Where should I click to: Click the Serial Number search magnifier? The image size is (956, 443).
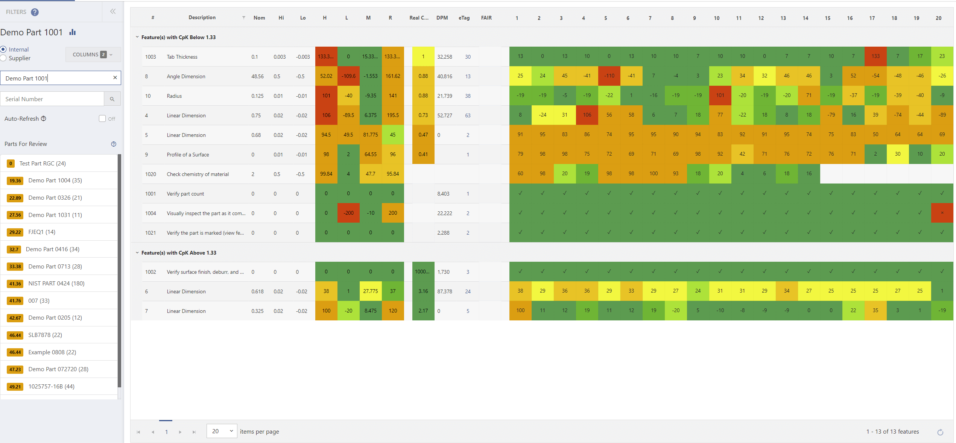pos(112,99)
